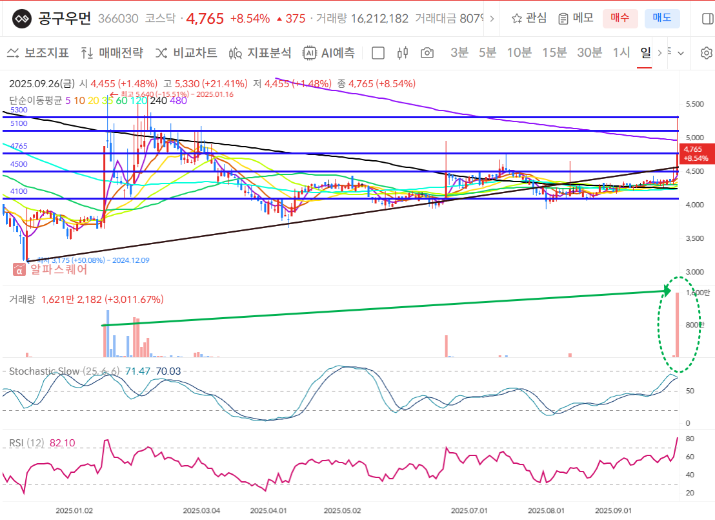Select the 10분 timeframe tab
Image resolution: width=715 pixels, height=520 pixels.
[x=519, y=52]
